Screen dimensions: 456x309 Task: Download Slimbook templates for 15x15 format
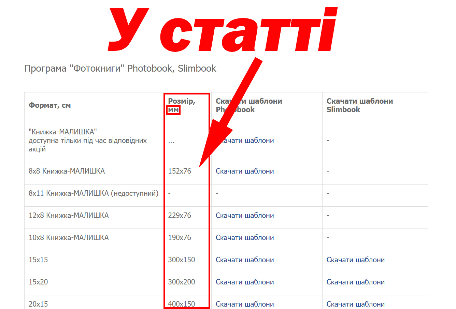pos(355,260)
